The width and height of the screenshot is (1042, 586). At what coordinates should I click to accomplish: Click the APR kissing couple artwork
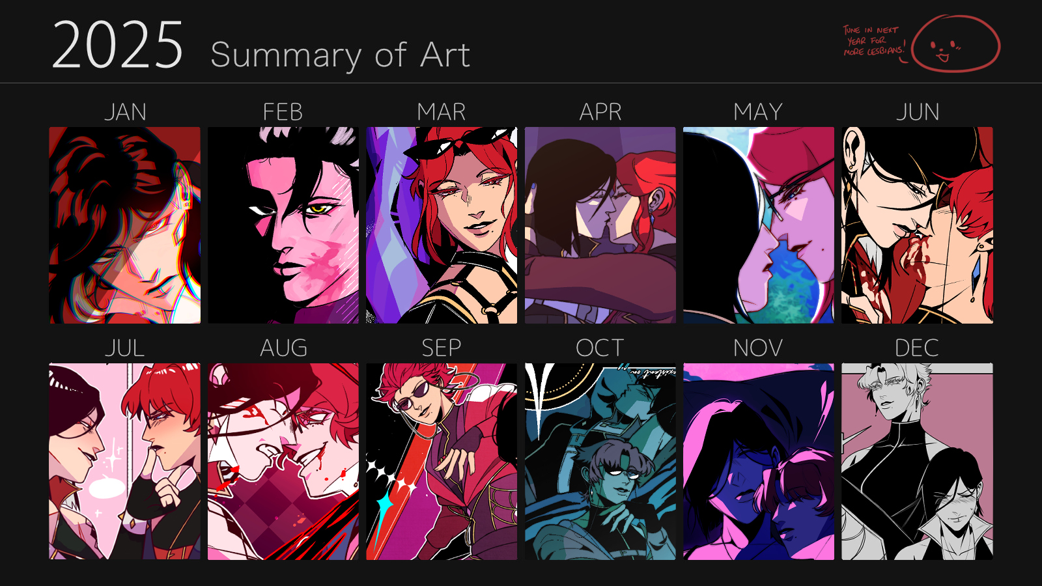coord(600,225)
